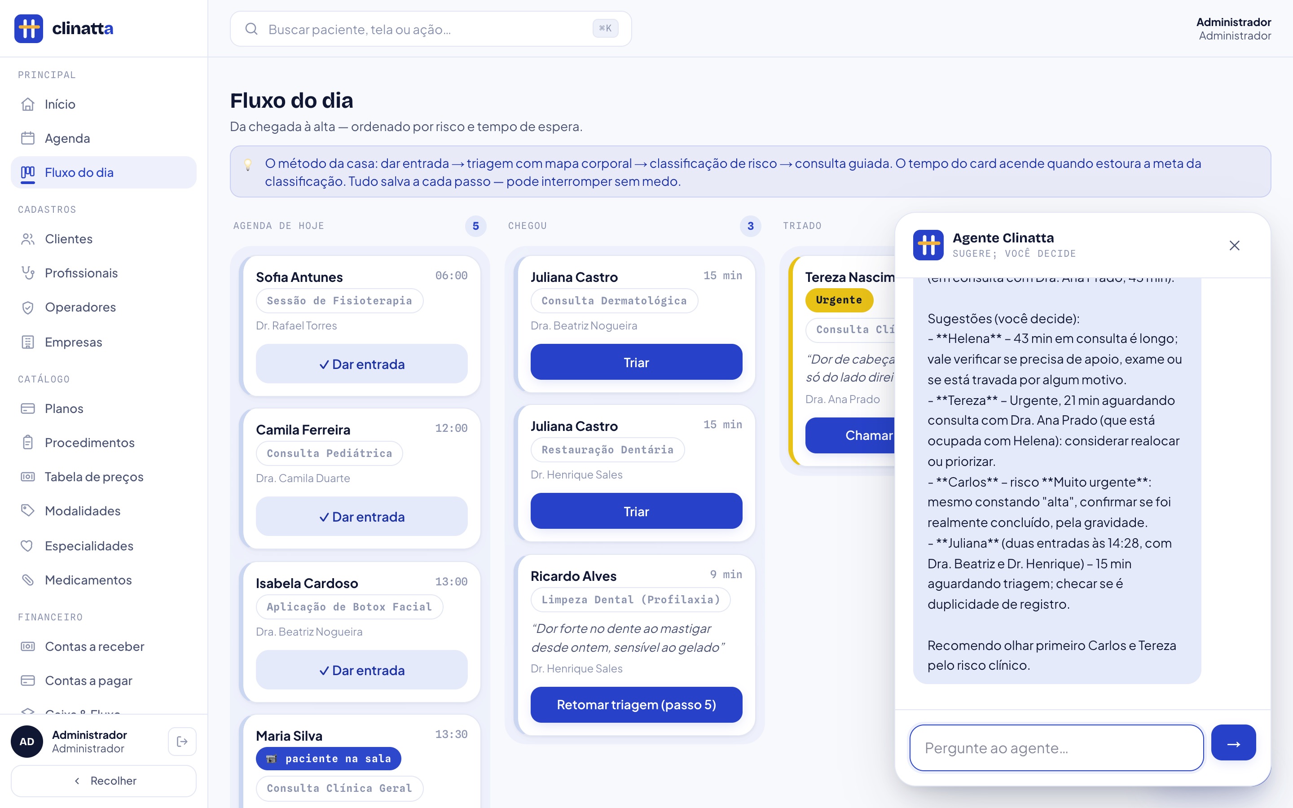The image size is (1293, 808).
Task: Open Especialidades from the sidebar
Action: point(104,545)
